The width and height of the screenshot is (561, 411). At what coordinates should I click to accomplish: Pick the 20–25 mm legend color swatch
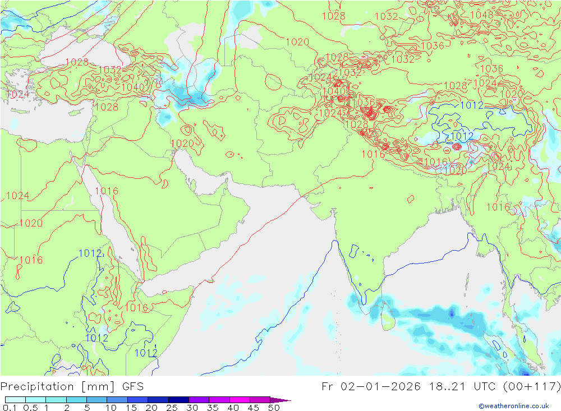pos(158,400)
